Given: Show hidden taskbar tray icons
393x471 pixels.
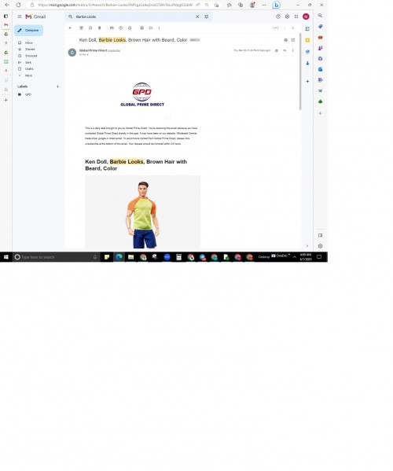Looking at the screenshot, I should pos(295,257).
